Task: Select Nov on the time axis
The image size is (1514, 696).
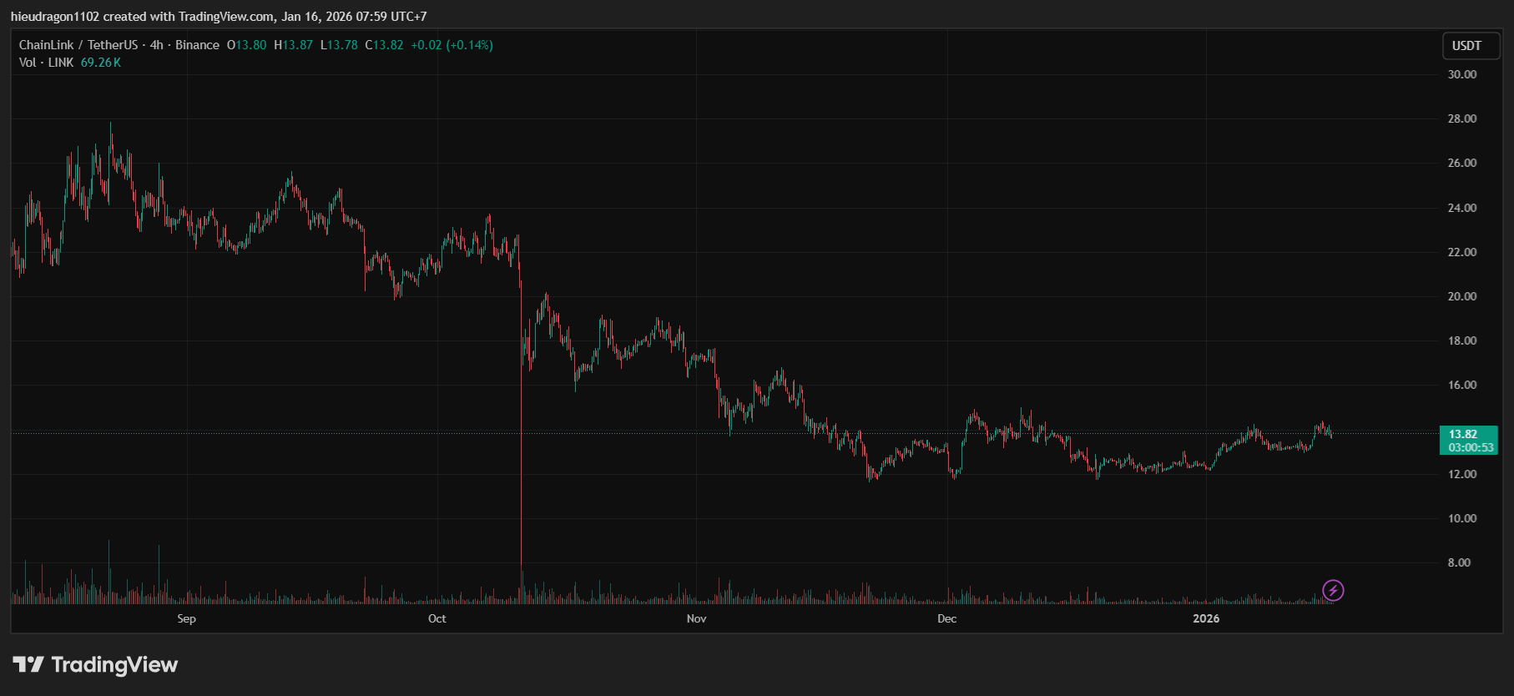Action: tap(696, 618)
